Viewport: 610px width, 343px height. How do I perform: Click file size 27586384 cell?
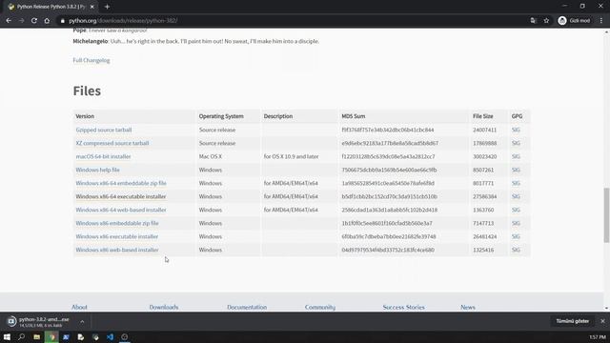(484, 196)
